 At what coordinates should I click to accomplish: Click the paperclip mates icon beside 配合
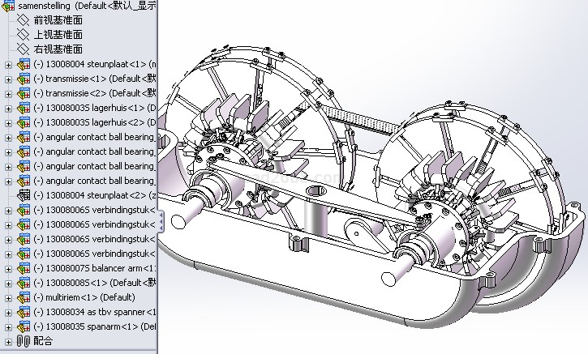click(x=23, y=341)
